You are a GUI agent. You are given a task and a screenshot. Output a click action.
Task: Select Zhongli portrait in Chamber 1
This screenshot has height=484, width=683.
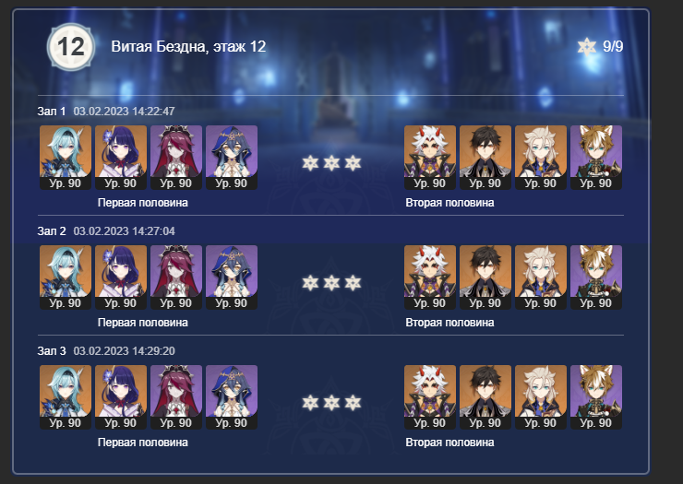tap(485, 158)
